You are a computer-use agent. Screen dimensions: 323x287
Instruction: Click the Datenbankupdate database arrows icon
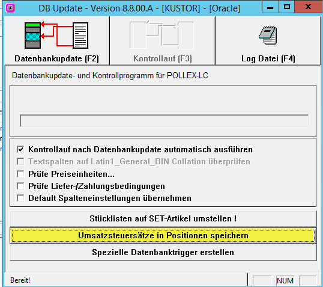(56, 35)
